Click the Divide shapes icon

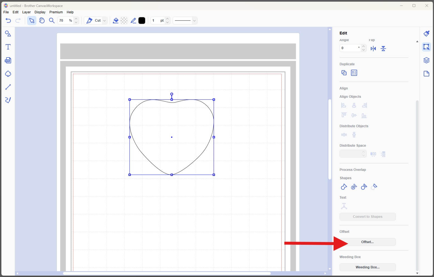(x=354, y=187)
